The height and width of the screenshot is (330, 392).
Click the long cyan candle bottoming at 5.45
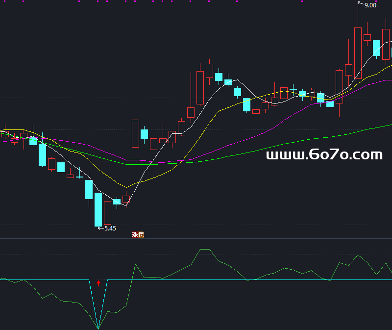pyautogui.click(x=98, y=210)
